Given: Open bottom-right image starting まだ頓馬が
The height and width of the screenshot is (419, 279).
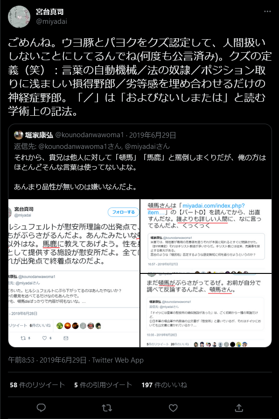Looking at the screenshot, I should point(206,310).
